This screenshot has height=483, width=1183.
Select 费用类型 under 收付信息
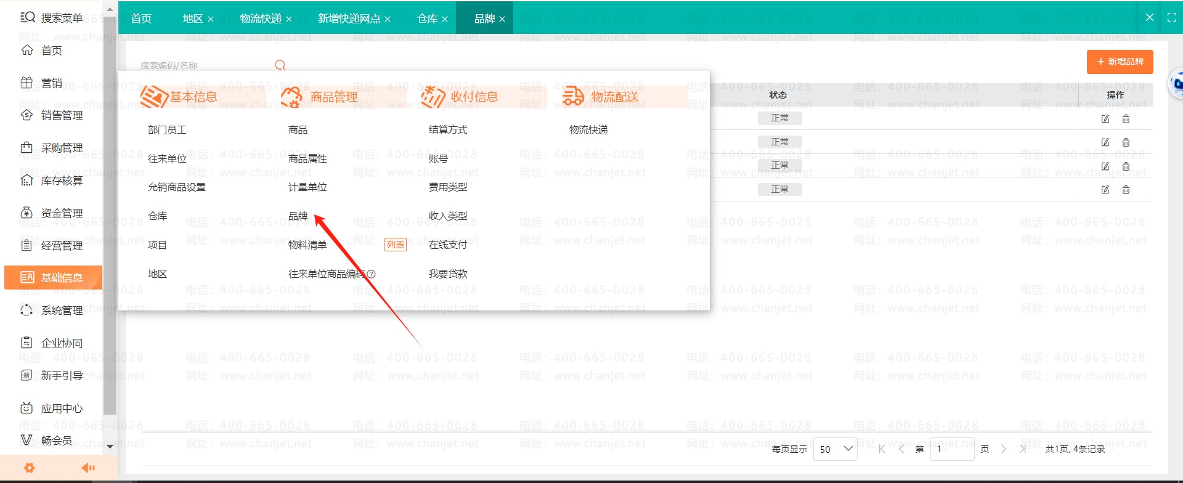coord(448,187)
